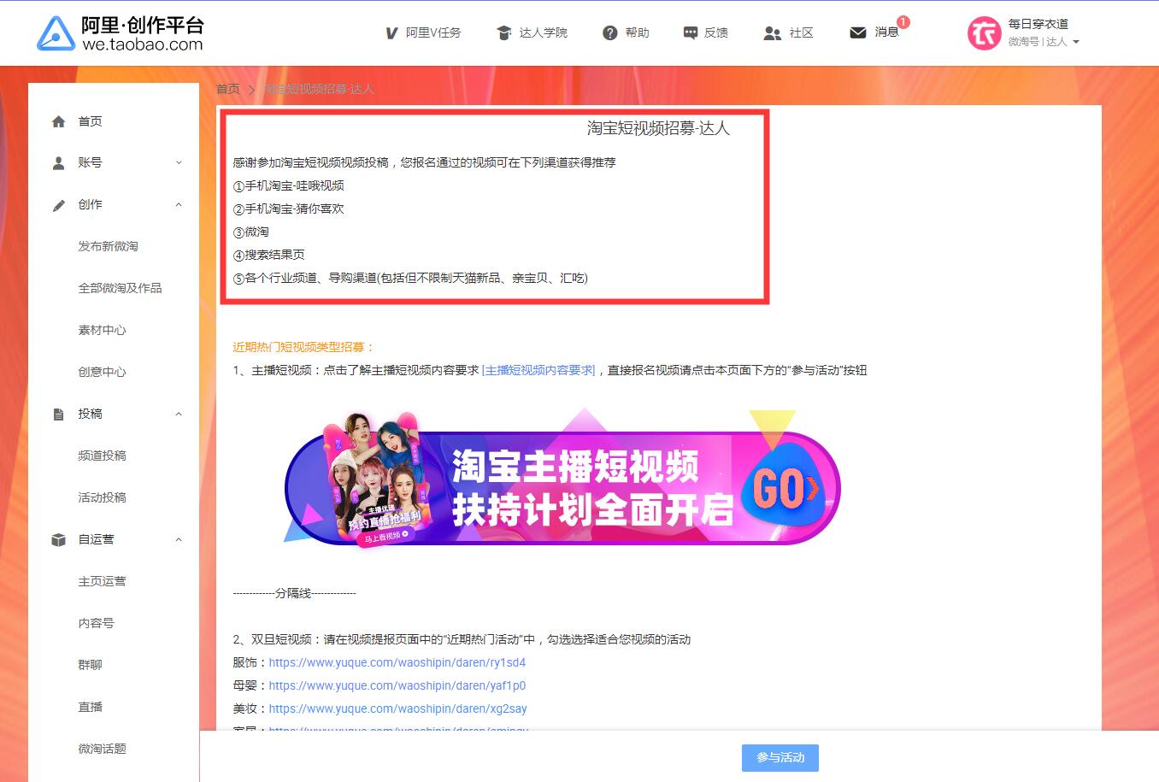Viewport: 1159px width, 782px height.
Task: Click the V icon beside 阿里V任务
Action: (x=391, y=32)
